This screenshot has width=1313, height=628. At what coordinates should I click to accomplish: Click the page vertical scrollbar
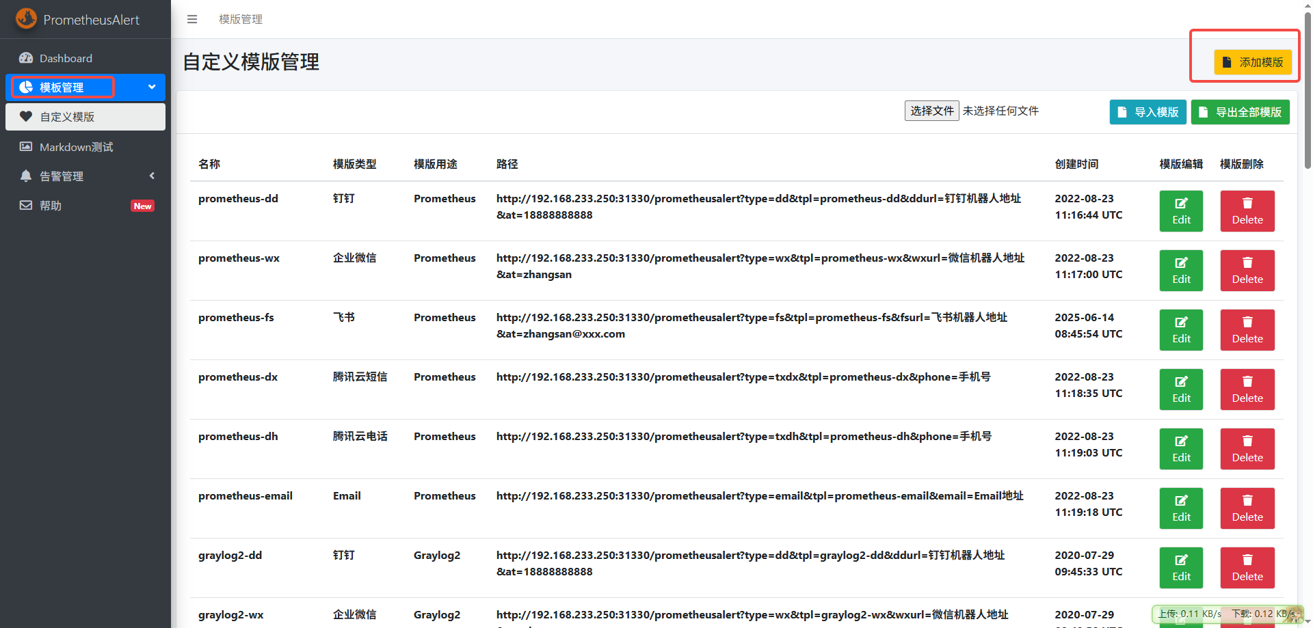pos(1308,89)
